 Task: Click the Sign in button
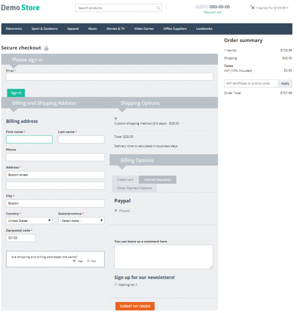[x=16, y=93]
